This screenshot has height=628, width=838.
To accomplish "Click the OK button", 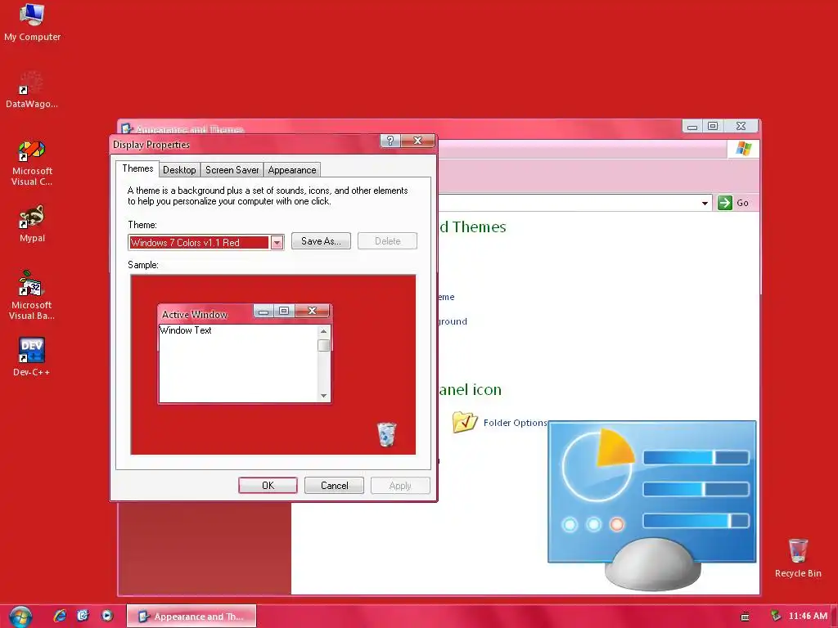I will coord(268,486).
